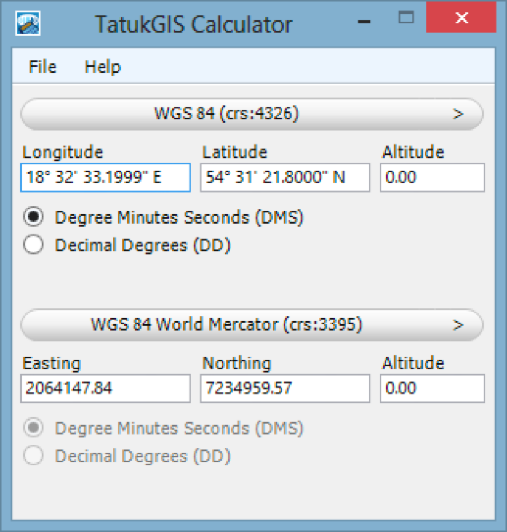Open the Help menu
Image resolution: width=507 pixels, height=532 pixels.
click(x=102, y=67)
